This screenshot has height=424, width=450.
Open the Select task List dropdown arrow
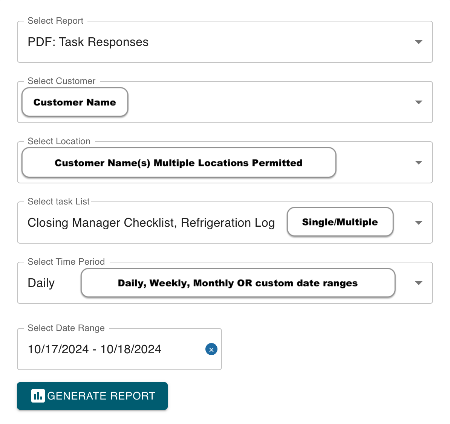coord(419,223)
